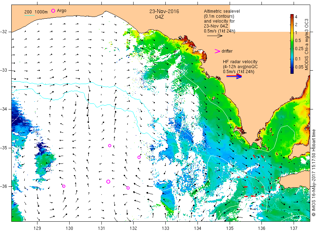This screenshot has width=318, height=233.
Task: Select the Argo float marker near 131.2E 35S
Action: [x=110, y=145]
